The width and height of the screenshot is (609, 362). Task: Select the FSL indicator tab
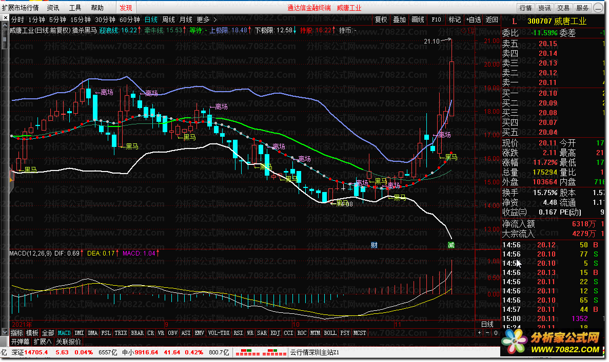coord(106,333)
